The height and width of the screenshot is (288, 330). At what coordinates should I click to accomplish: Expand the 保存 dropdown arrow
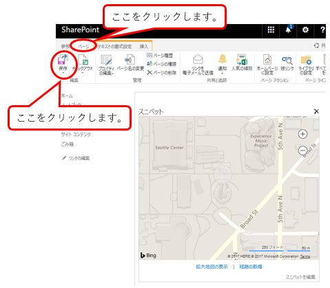[63, 73]
